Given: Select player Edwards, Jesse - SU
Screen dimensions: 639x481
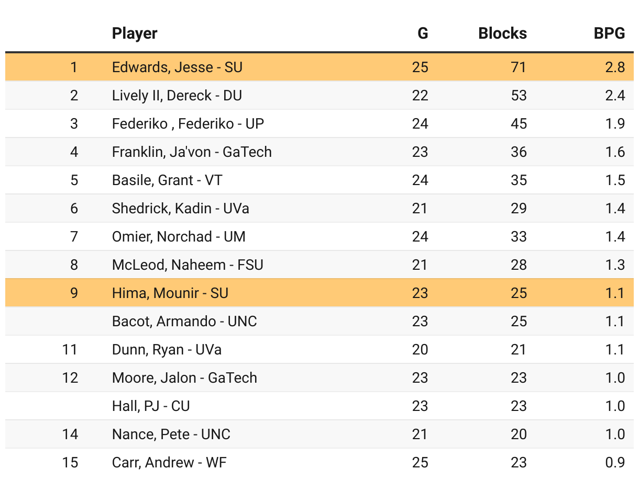Looking at the screenshot, I should 177,67.
